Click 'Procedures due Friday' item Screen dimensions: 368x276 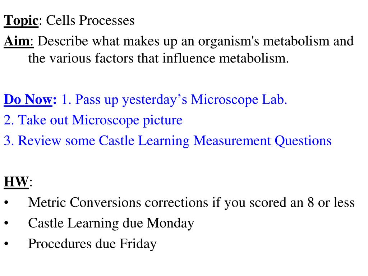[92, 244]
